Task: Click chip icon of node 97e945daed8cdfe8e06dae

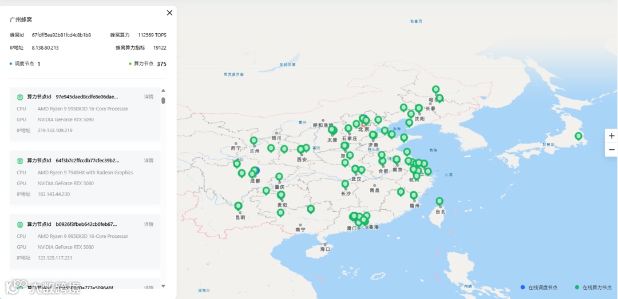Action: click(19, 97)
